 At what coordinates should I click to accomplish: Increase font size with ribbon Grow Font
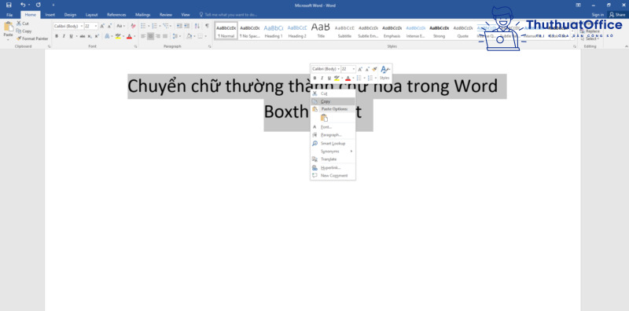(x=102, y=26)
